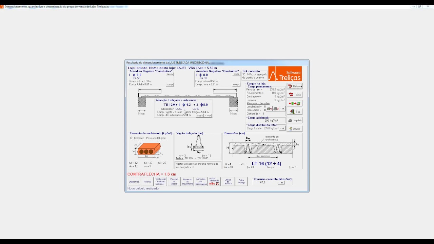Open Diagramas

[x=134, y=182]
